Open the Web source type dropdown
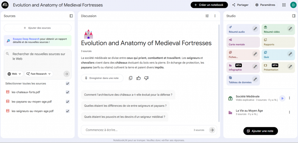 (x=15, y=74)
